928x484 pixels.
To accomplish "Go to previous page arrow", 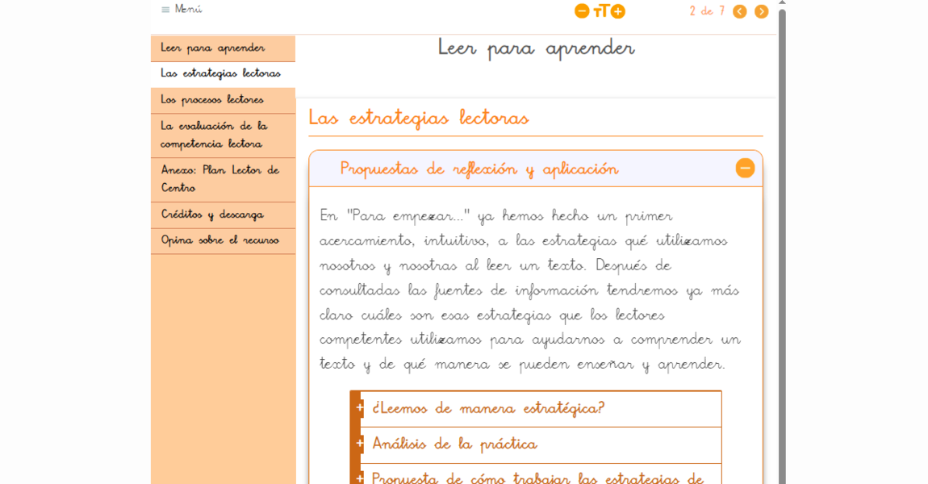I will click(x=739, y=11).
